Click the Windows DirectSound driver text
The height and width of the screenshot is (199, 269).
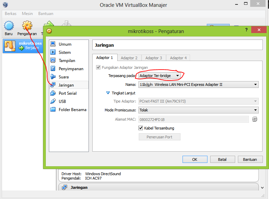(103, 174)
